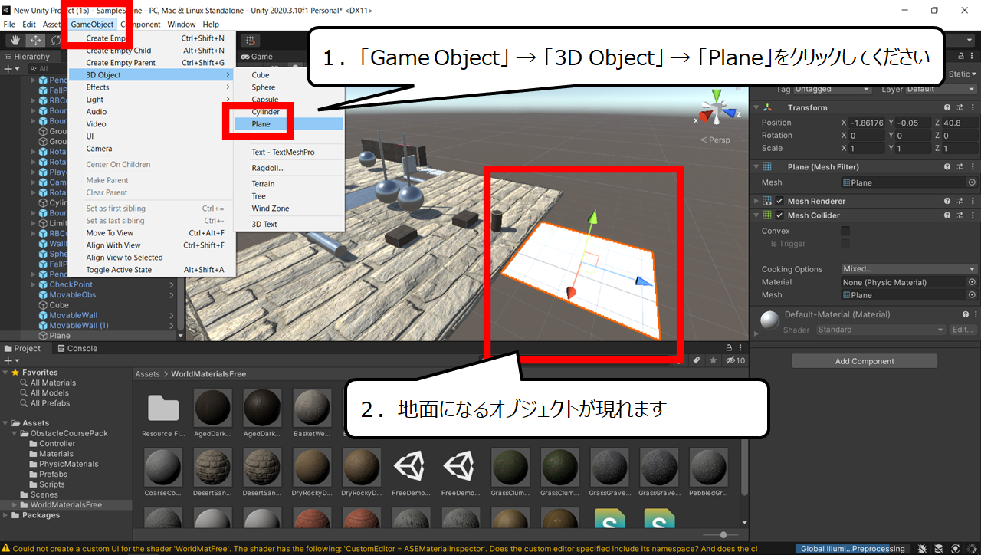Choose Cube from the 3D Object submenu

point(289,75)
